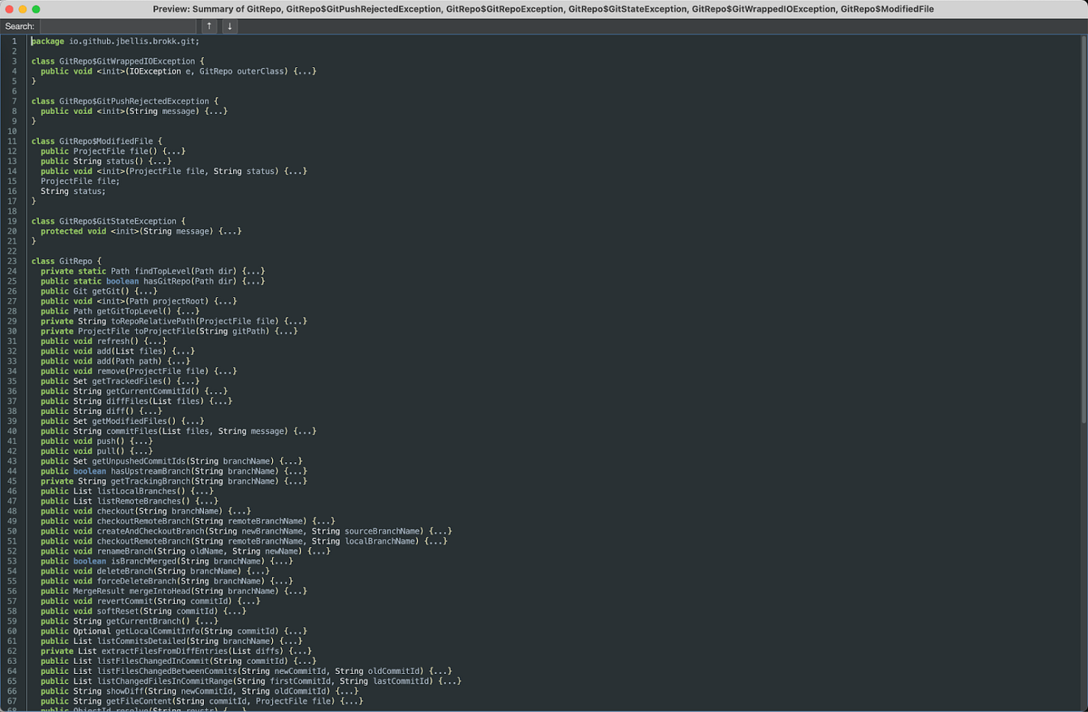
Task: Click the refresh() method line
Action: pyautogui.click(x=104, y=341)
